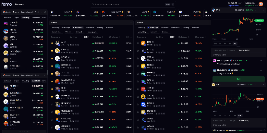Image resolution: width=267 pixels, height=133 pixels.
Task: Open the fomo logo home link
Action: pyautogui.click(x=7, y=4)
